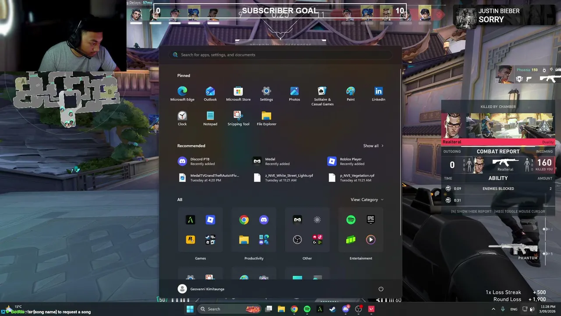Screen dimensions: 561x316
Task: Open Spotify from the taskbar
Action: 307,309
